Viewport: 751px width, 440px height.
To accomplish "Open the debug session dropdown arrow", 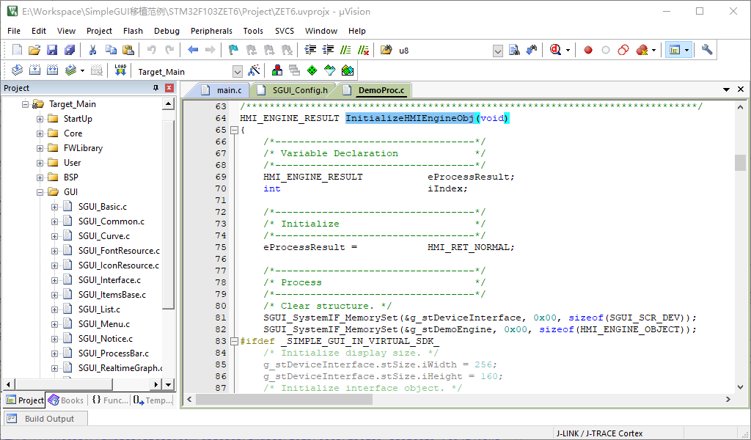I will click(x=568, y=50).
